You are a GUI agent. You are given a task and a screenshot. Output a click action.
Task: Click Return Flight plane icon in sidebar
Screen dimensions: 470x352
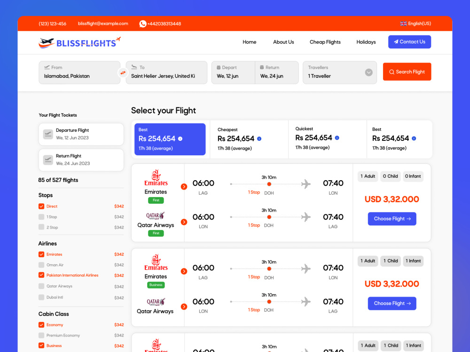(x=48, y=160)
